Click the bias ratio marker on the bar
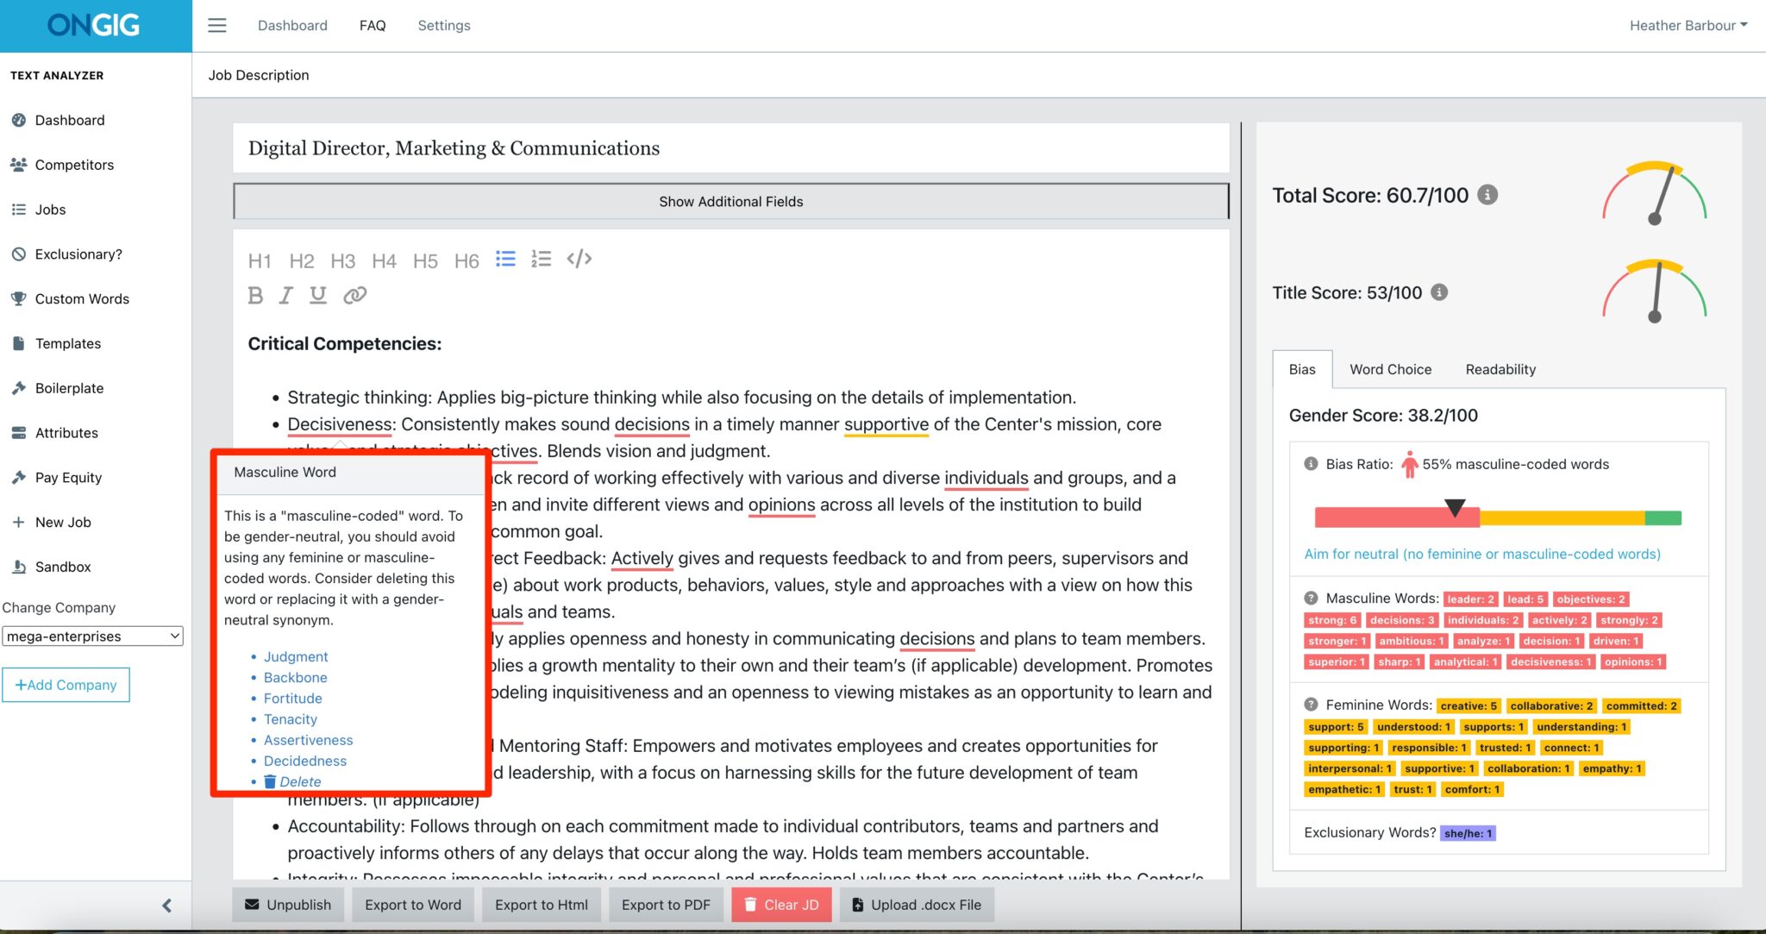This screenshot has width=1766, height=934. coord(1454,507)
